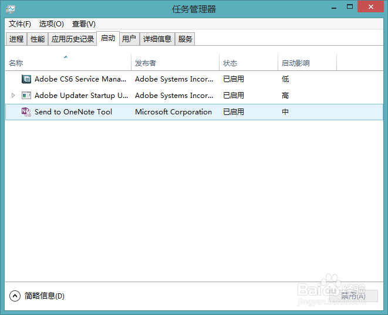Image resolution: width=388 pixels, height=315 pixels.
Task: Collapse details via 简略信息 arrow icon
Action: pos(15,296)
